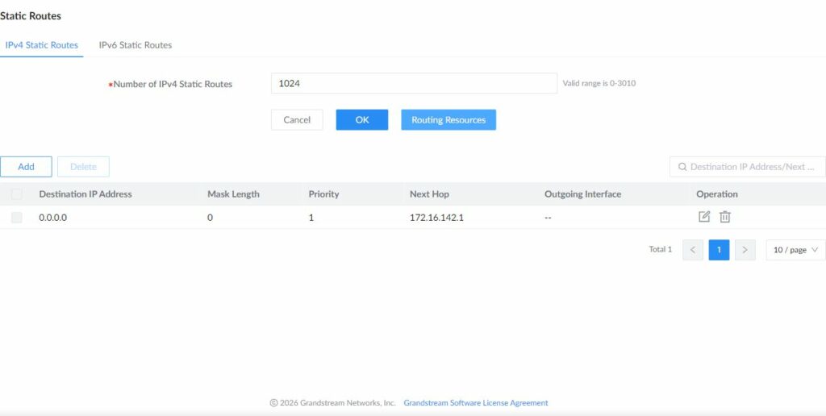The height and width of the screenshot is (416, 826).
Task: Open Grandstream Software License Agreement link
Action: click(x=476, y=403)
